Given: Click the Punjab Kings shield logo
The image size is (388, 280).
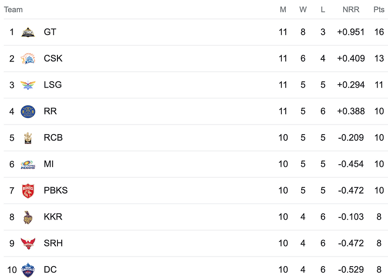Looking at the screenshot, I should (28, 190).
